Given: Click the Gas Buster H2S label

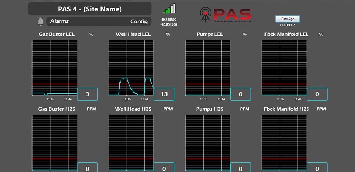Looking at the screenshot, I should (56, 109).
